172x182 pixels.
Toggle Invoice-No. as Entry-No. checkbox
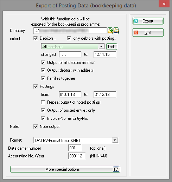click(x=43, y=118)
